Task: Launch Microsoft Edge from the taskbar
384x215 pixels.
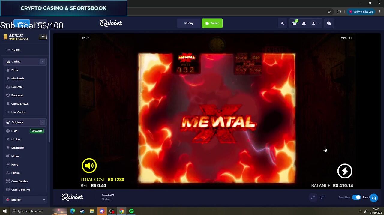Action: 73,211
